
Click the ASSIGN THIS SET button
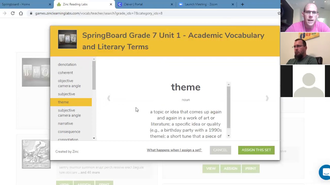(256, 150)
